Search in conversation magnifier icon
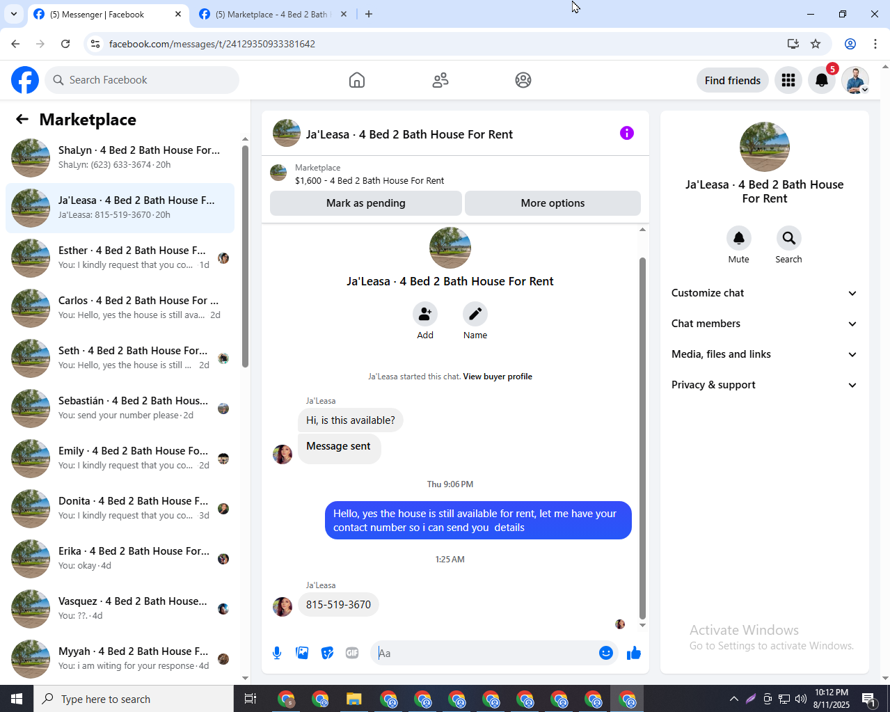Screen dimensions: 890x712 (789, 238)
